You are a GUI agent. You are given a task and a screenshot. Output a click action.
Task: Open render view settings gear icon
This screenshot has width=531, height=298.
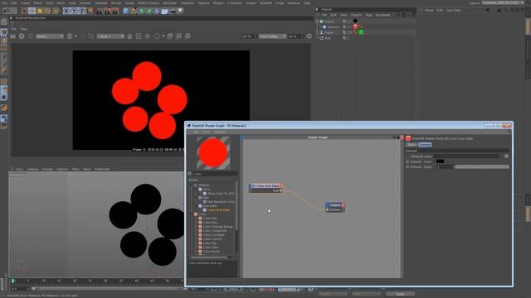(x=309, y=36)
